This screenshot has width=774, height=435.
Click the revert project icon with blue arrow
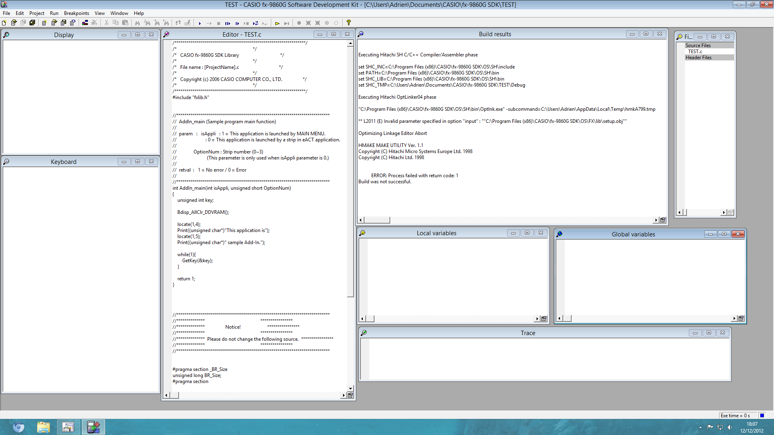point(73,23)
